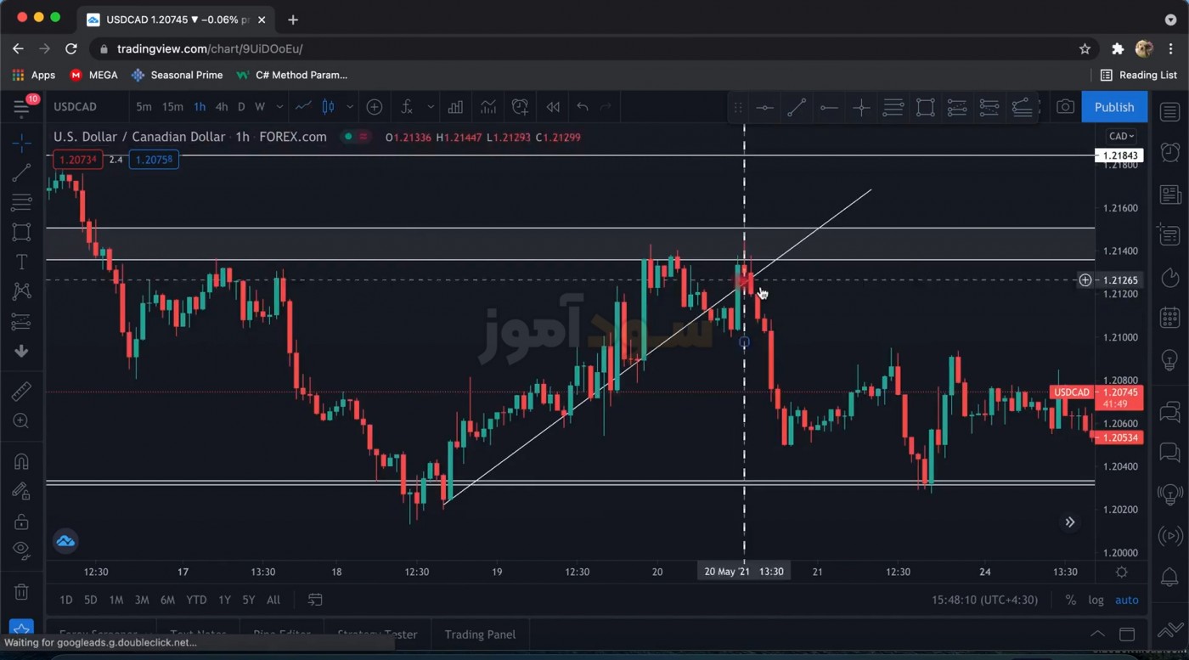Toggle the green-dot market status indicator

347,137
